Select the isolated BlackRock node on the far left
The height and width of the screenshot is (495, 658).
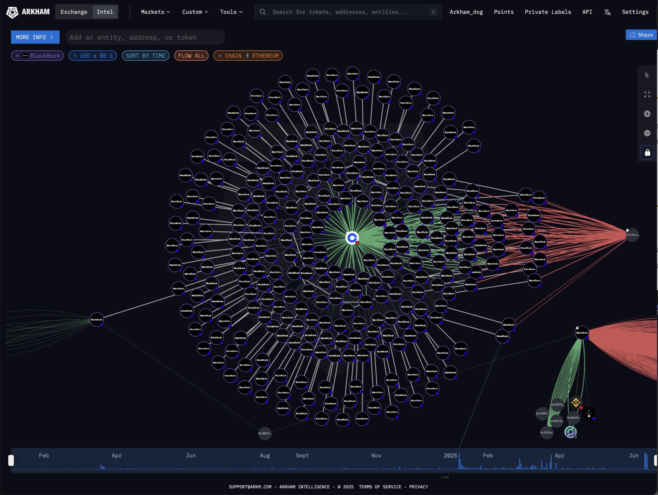point(97,320)
